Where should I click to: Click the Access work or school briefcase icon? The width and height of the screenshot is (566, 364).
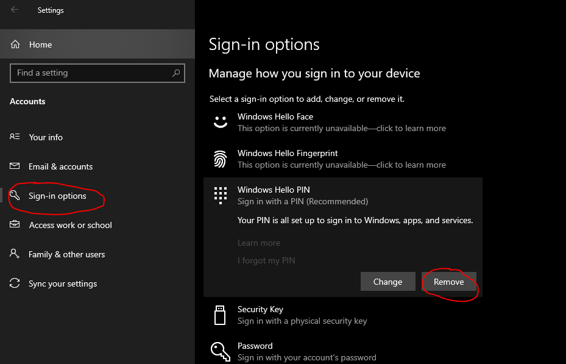(x=15, y=224)
